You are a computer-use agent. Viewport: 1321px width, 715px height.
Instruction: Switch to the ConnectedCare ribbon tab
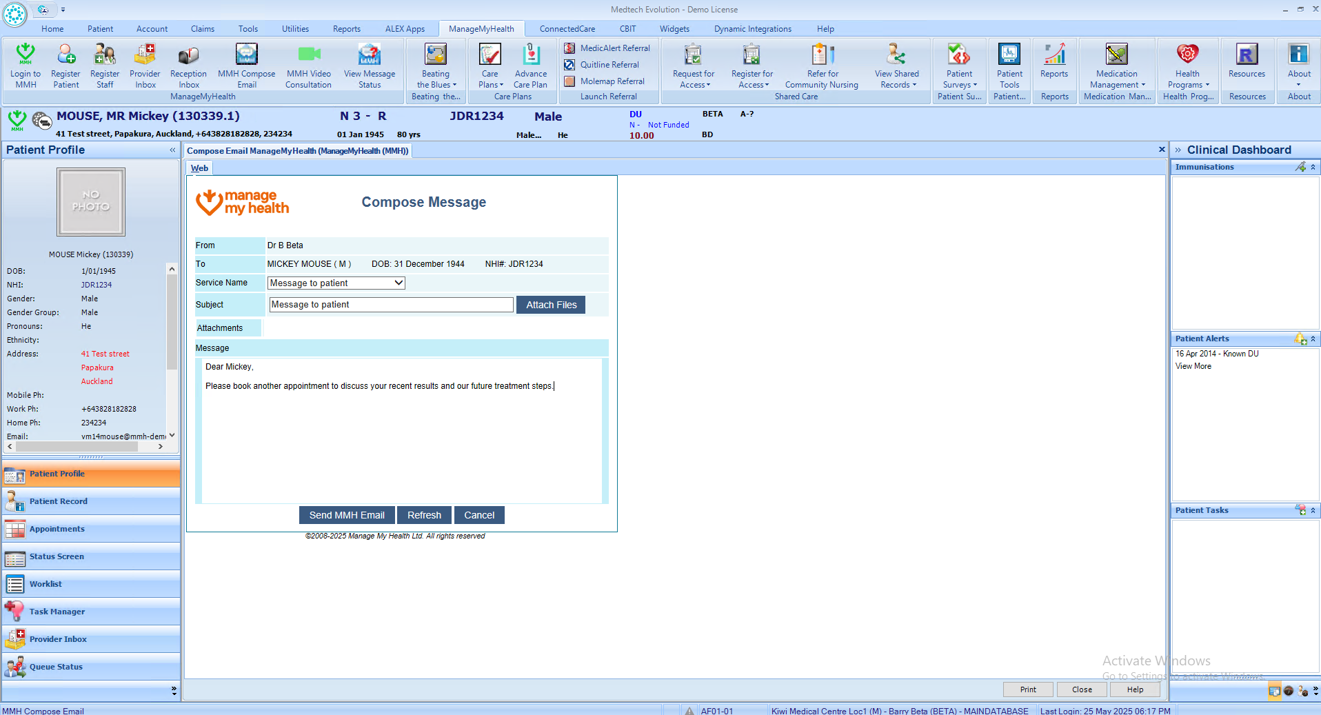[x=567, y=29]
